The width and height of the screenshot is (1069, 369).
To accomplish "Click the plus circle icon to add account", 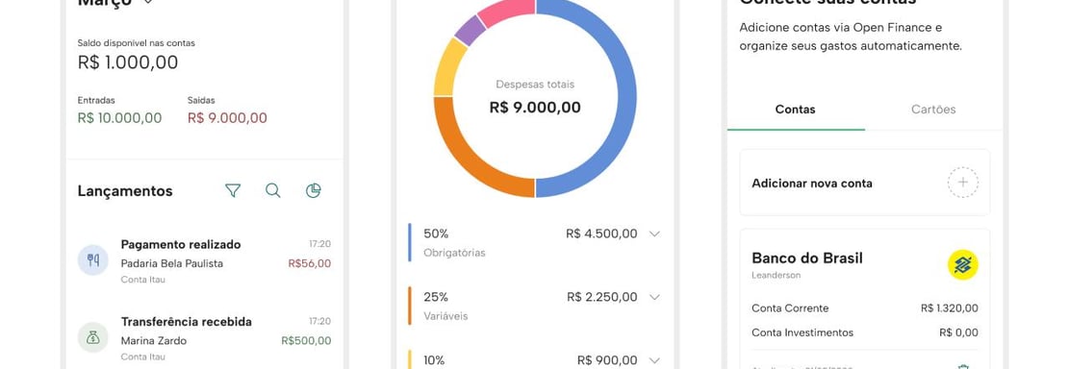I will click(962, 183).
